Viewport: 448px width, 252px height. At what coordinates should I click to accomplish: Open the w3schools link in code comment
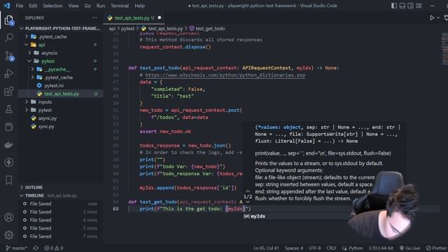[225, 75]
